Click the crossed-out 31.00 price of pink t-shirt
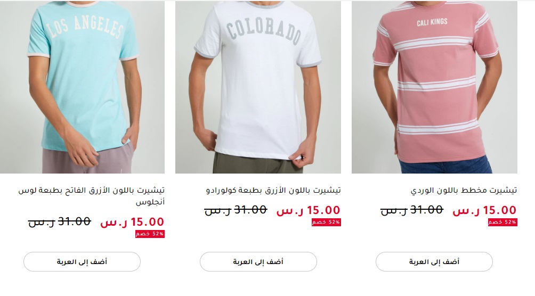 [x=412, y=210]
